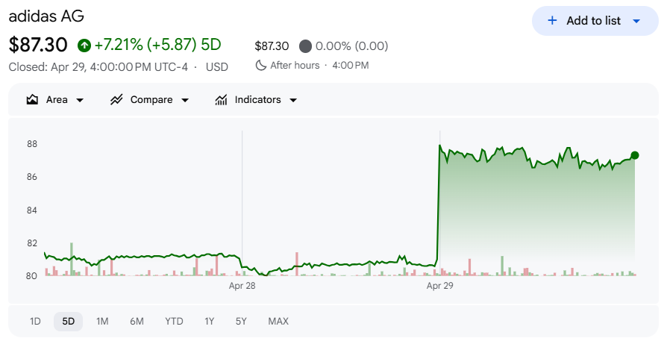Click the After hours 4:00 PM label
The width and height of the screenshot is (664, 344).
click(319, 66)
